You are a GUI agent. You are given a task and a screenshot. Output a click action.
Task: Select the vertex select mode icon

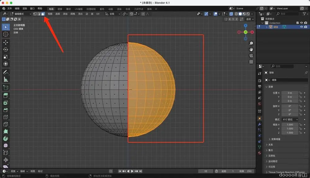(x=35, y=14)
